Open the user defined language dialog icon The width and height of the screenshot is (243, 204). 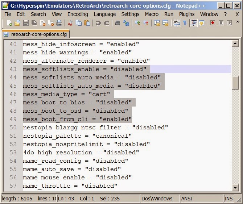[201, 23]
